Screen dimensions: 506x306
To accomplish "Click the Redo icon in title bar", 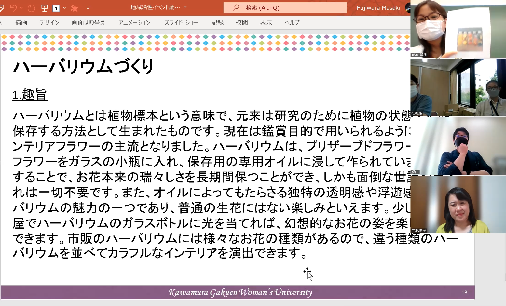I will 31,8.
